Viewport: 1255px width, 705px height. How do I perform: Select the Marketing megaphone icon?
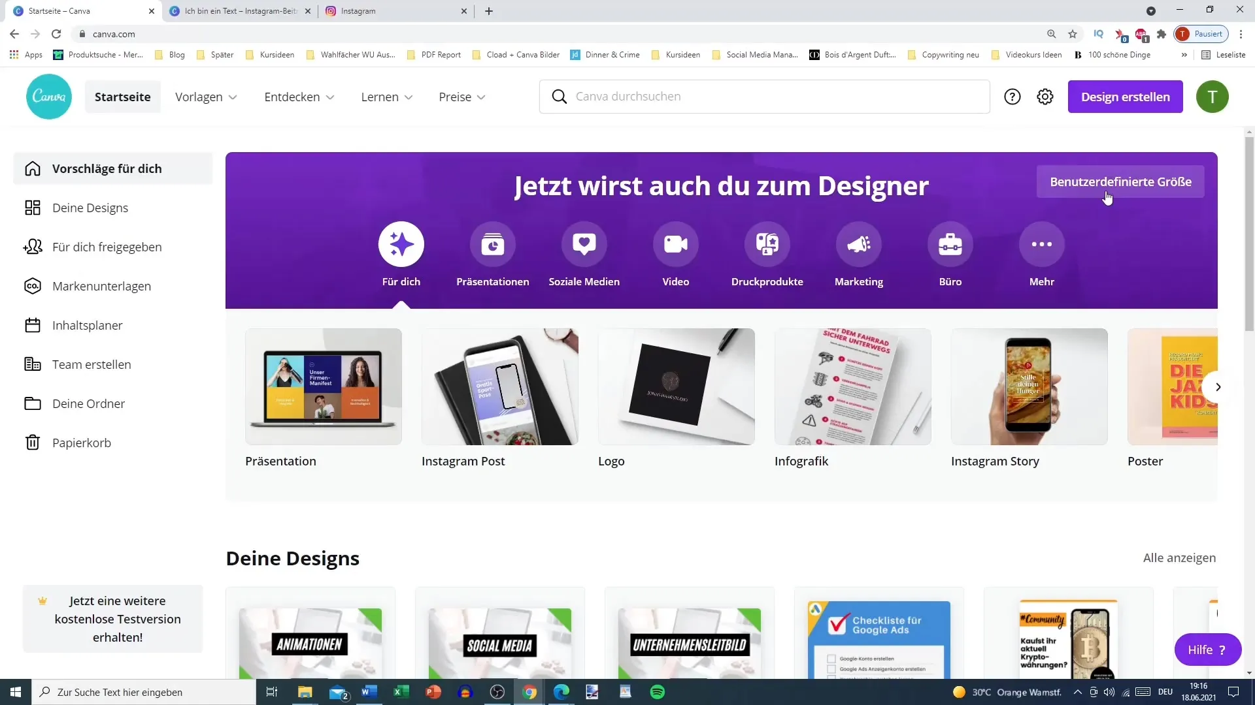click(x=859, y=244)
